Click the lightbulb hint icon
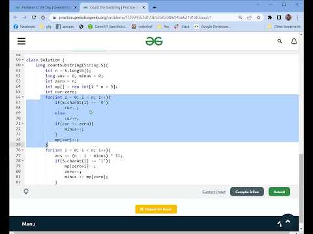 click(x=26, y=191)
